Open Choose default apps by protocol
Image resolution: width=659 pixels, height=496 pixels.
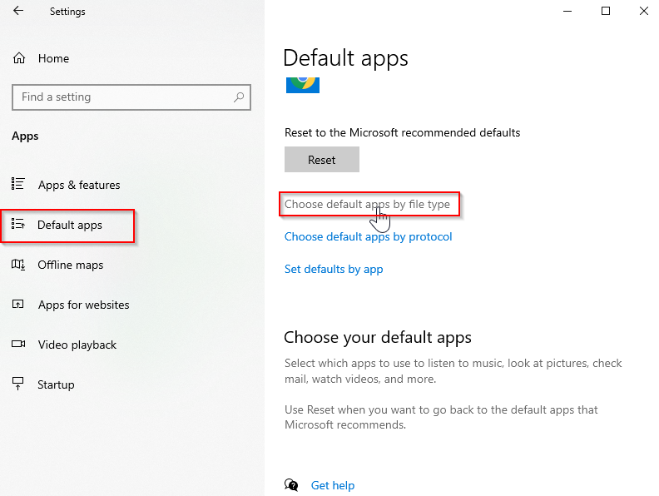click(x=368, y=236)
